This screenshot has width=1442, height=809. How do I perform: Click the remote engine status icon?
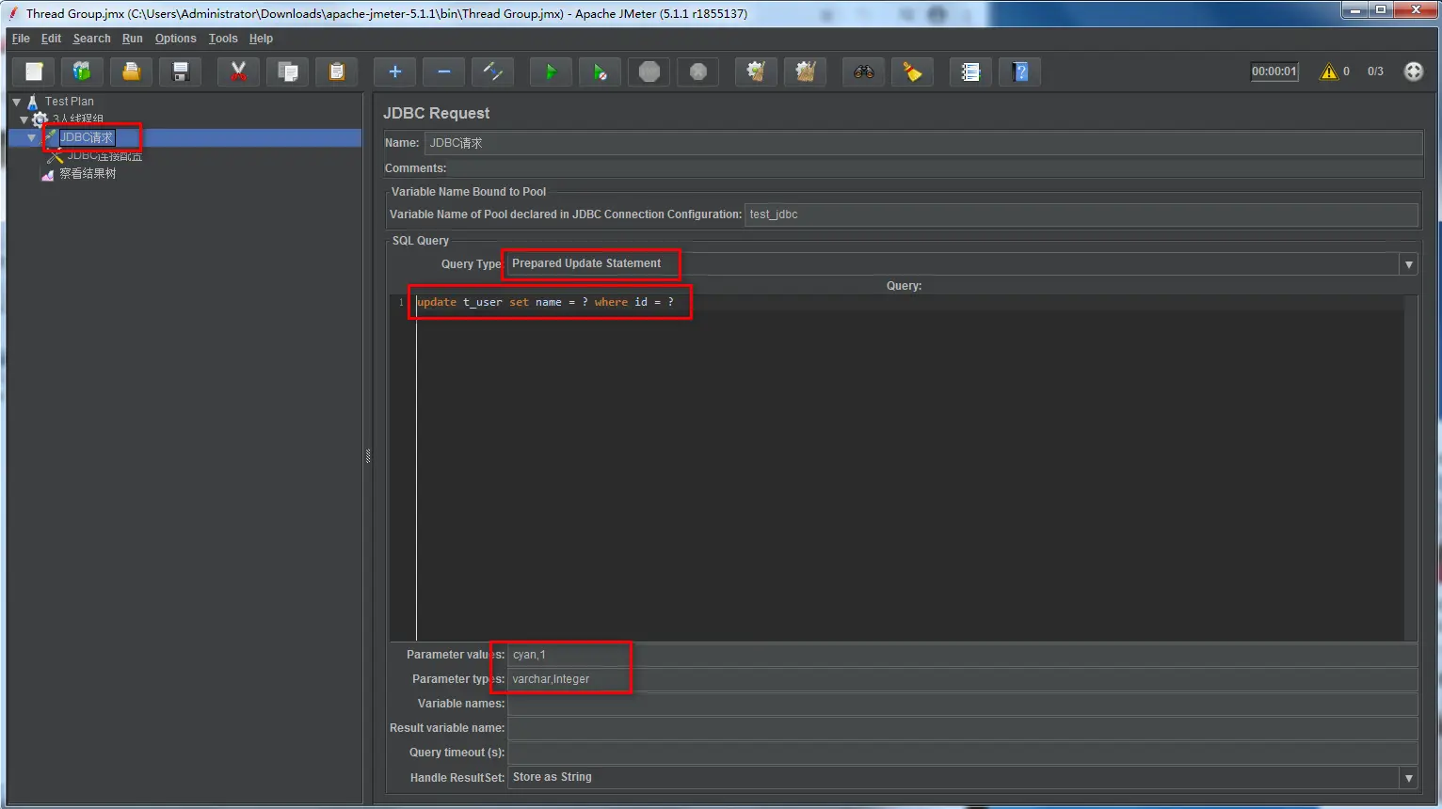(1414, 71)
